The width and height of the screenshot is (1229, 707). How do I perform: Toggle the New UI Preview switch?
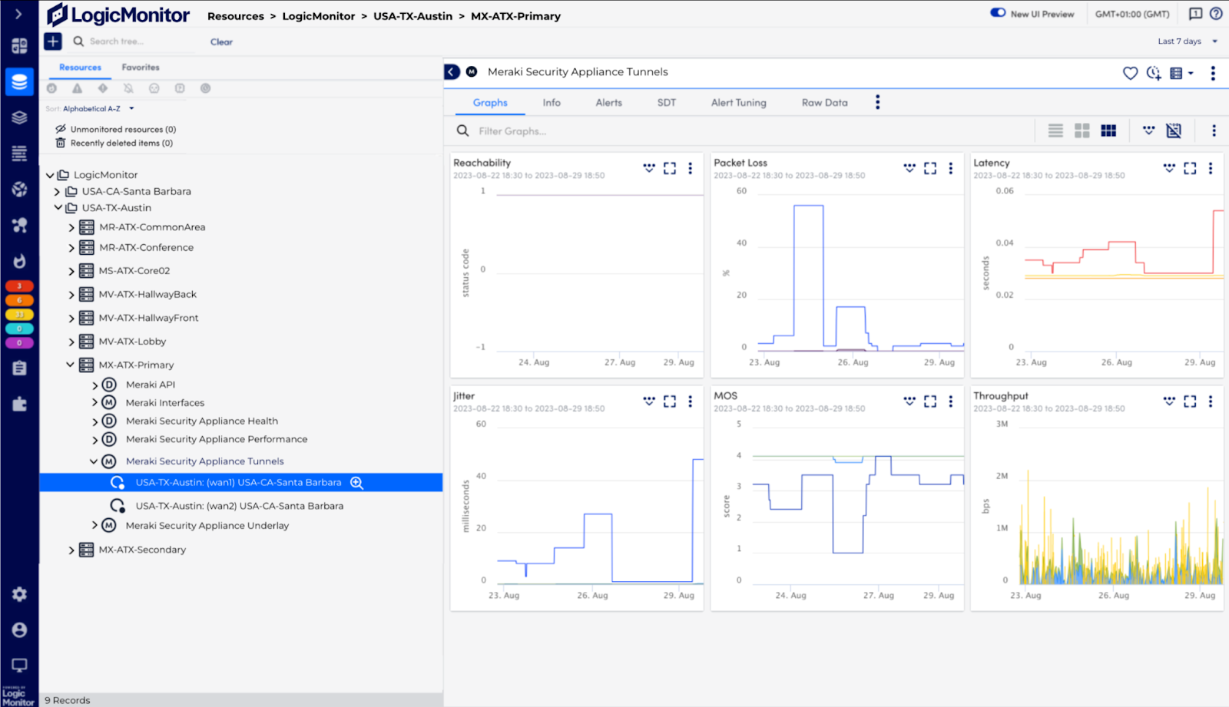pyautogui.click(x=999, y=13)
